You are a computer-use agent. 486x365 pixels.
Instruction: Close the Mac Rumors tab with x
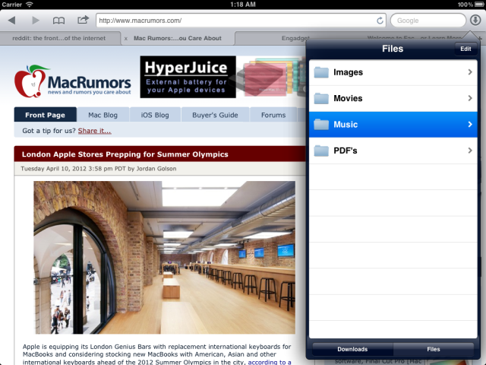click(126, 39)
